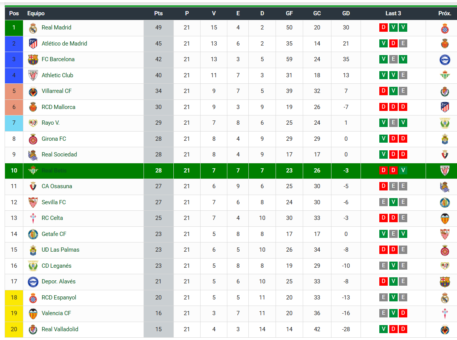
Task: Click the Valencia CF crest beside team name
Action: [33, 314]
